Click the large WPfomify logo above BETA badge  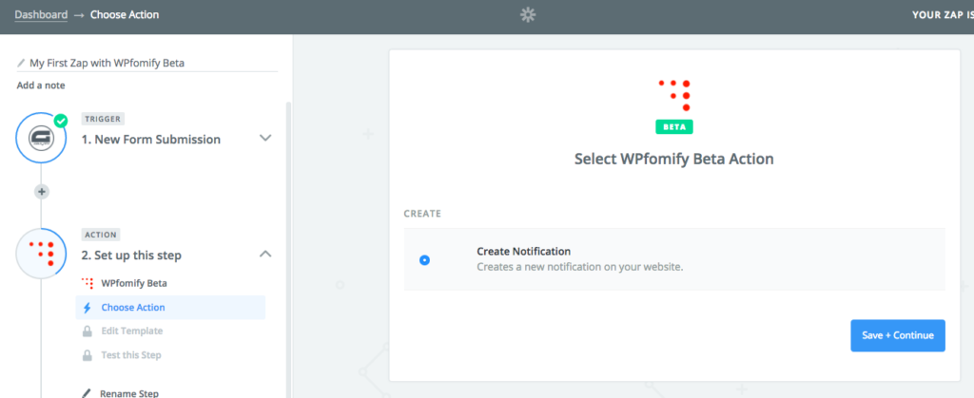point(674,95)
